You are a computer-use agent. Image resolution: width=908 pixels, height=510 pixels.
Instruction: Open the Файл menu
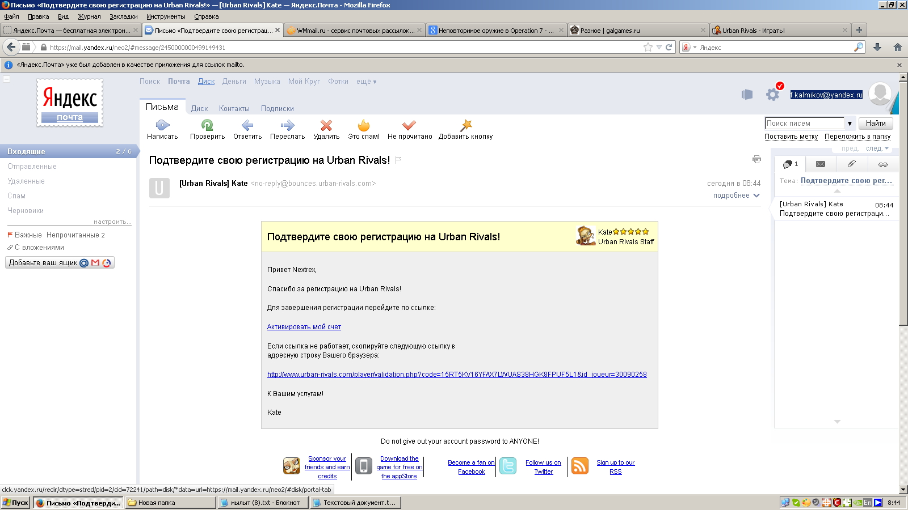(x=12, y=16)
